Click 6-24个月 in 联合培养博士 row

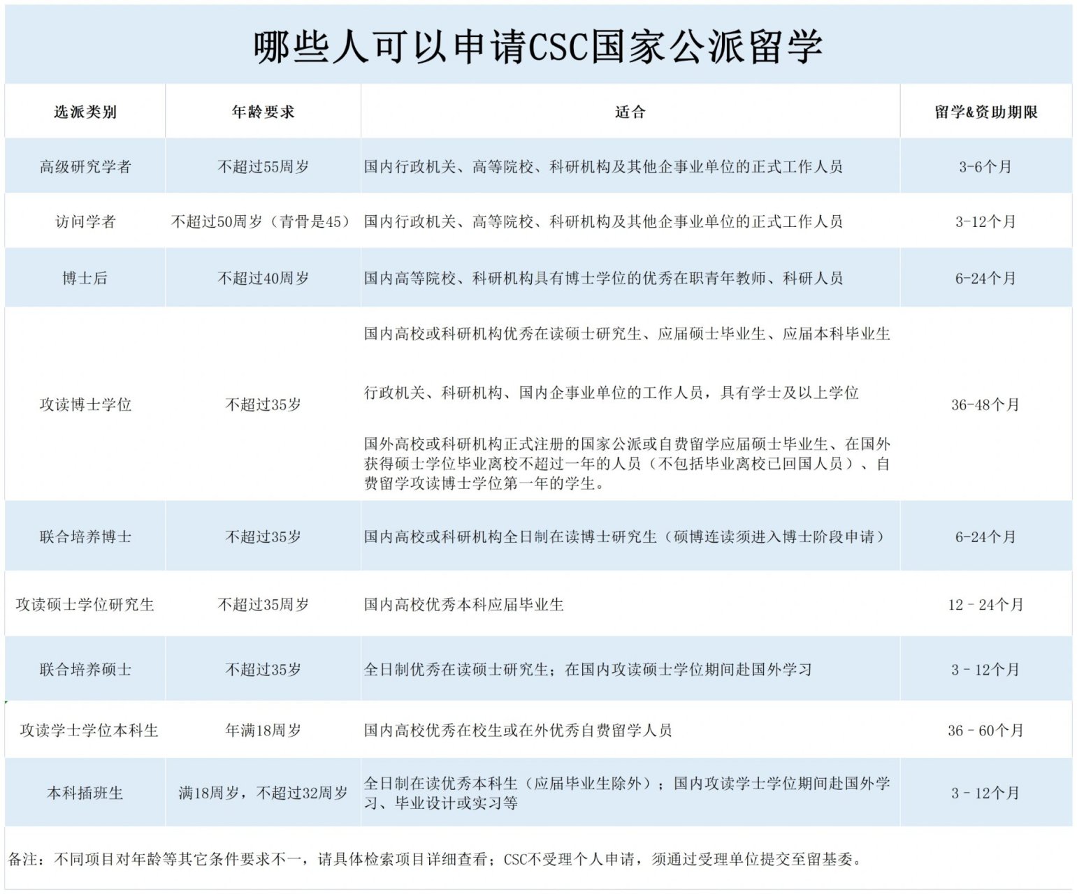point(985,536)
